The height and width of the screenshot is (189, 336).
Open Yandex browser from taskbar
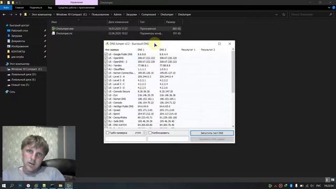28,185
